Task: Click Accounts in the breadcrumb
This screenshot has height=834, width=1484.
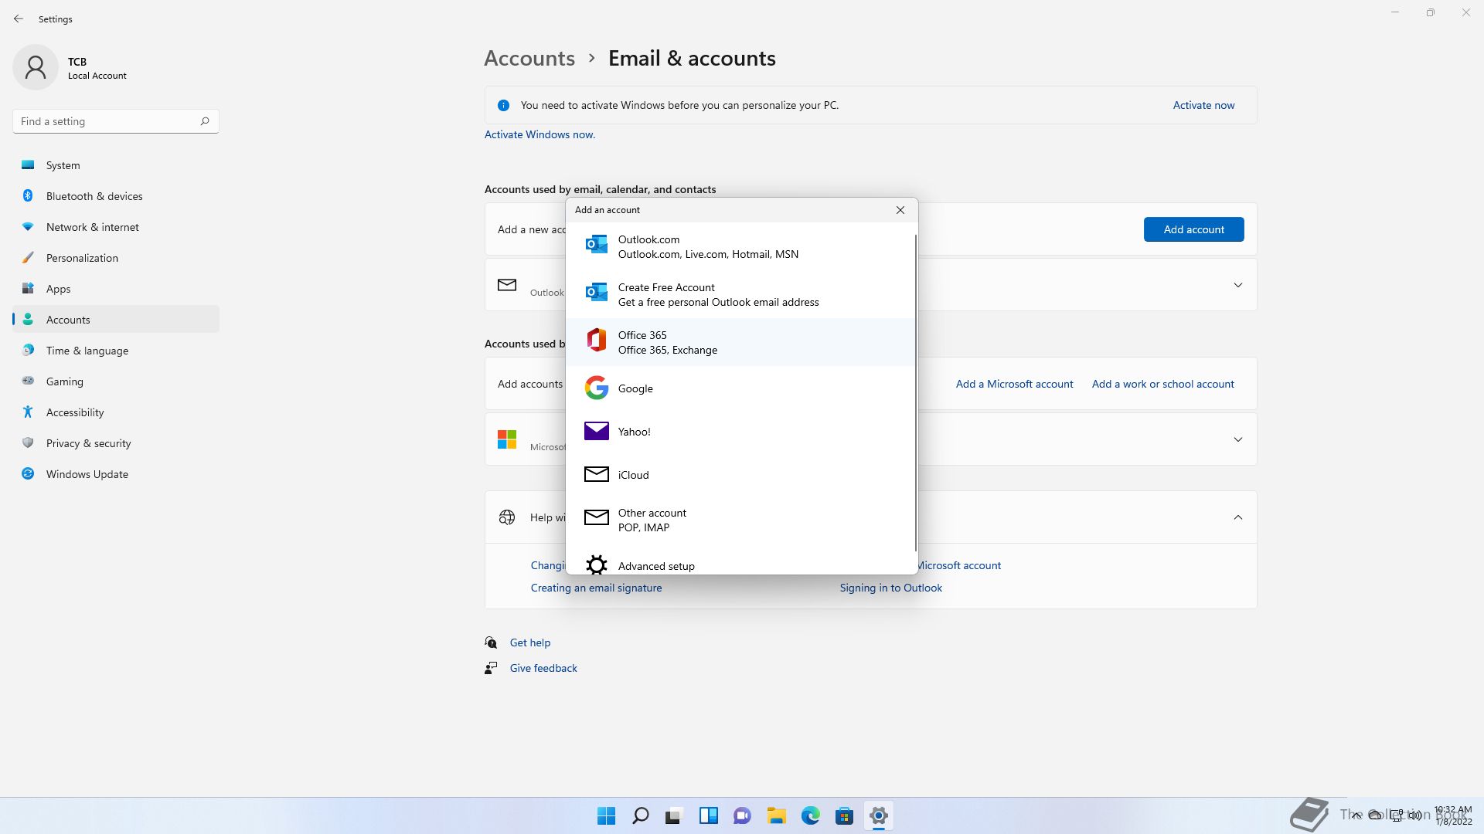Action: click(x=529, y=58)
